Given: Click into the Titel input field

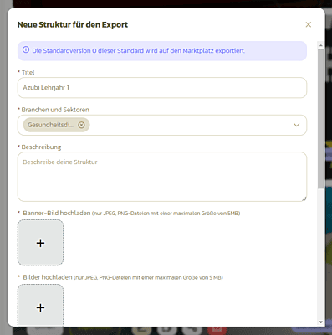Looking at the screenshot, I should pyautogui.click(x=162, y=88).
